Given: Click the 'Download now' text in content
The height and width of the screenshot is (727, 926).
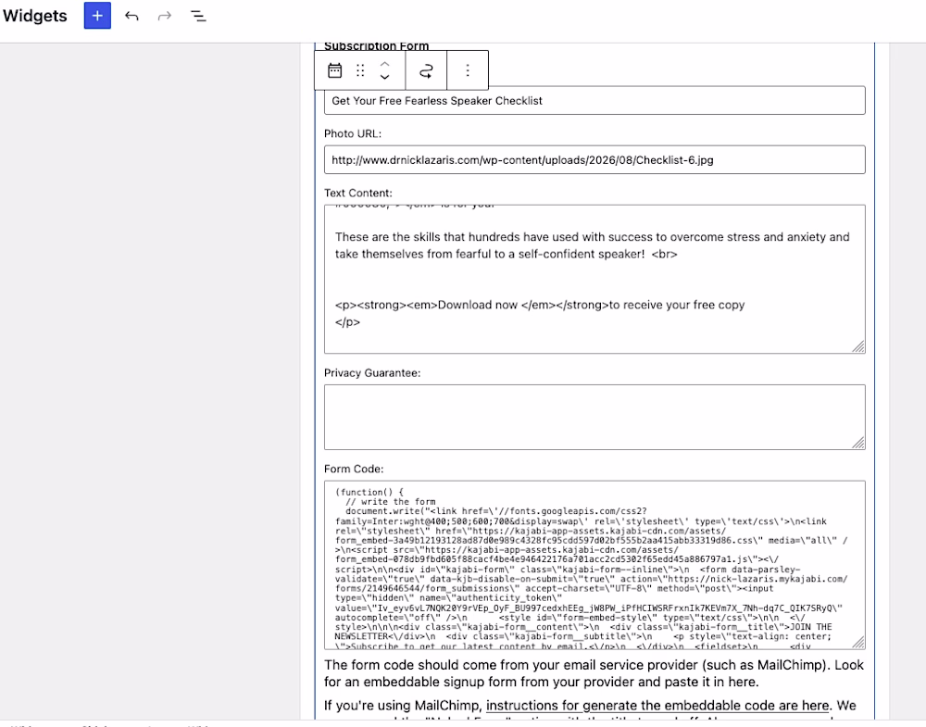Looking at the screenshot, I should pos(477,306).
